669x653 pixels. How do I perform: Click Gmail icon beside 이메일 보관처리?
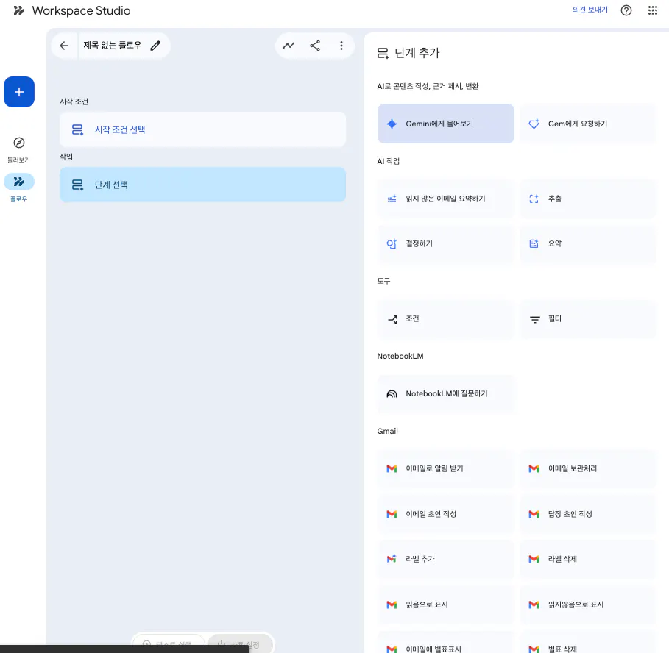[x=534, y=469]
